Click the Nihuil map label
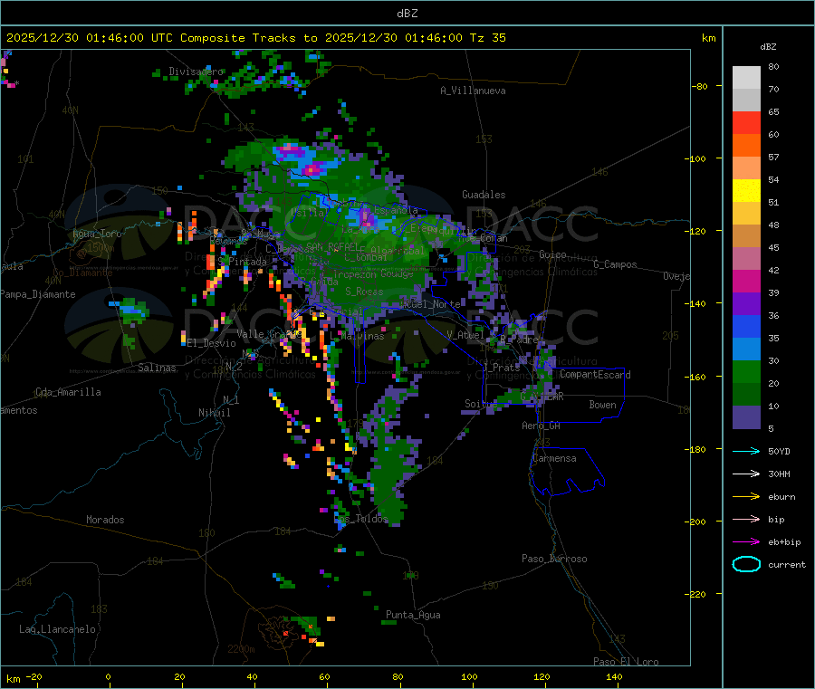The height and width of the screenshot is (689, 815). tap(215, 413)
